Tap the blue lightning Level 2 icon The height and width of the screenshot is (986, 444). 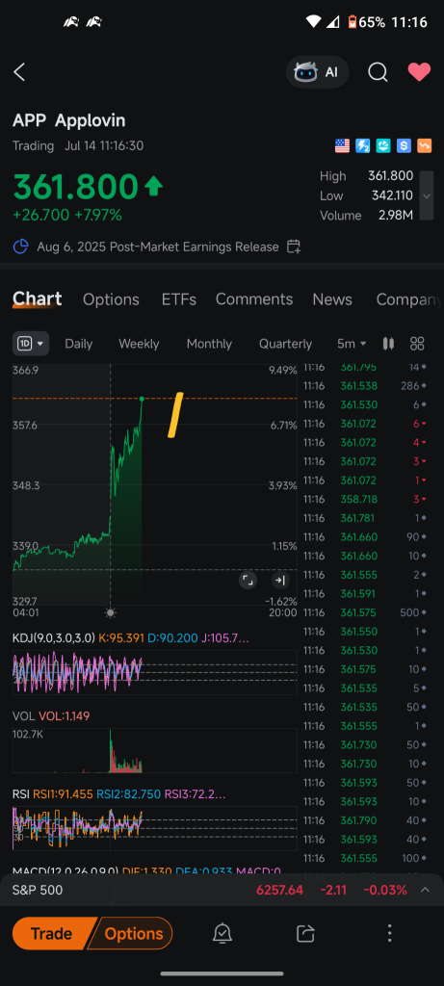363,146
